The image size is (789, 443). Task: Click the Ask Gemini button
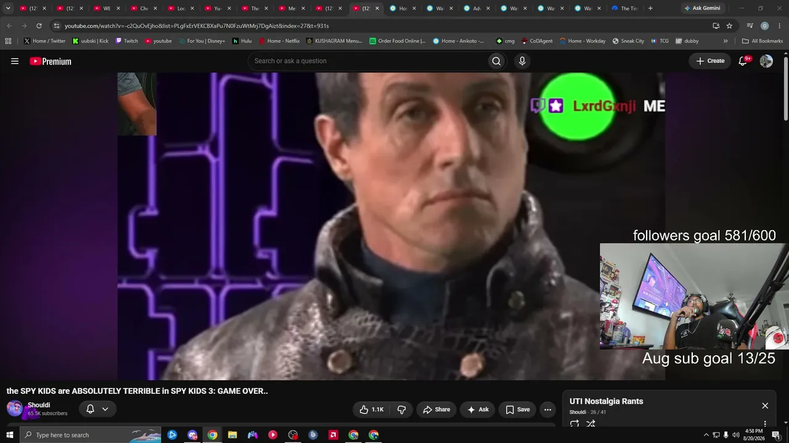(x=702, y=9)
